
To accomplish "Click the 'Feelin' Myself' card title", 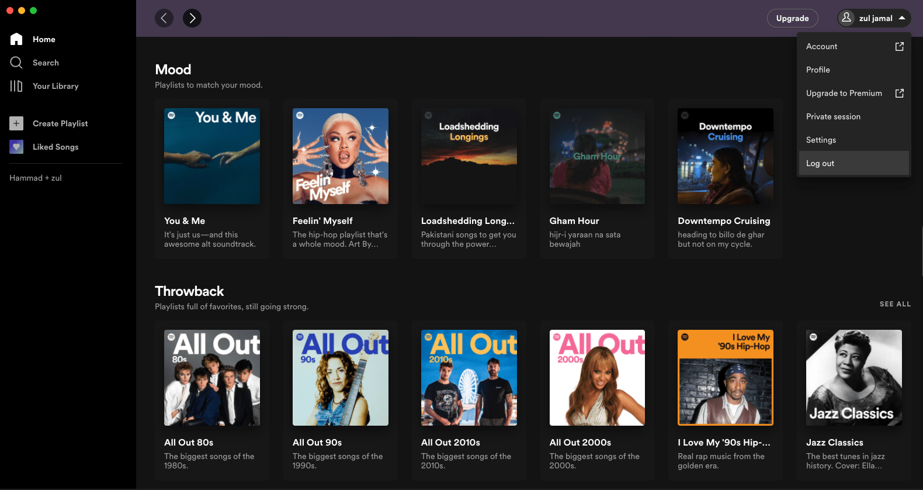I will 322,221.
